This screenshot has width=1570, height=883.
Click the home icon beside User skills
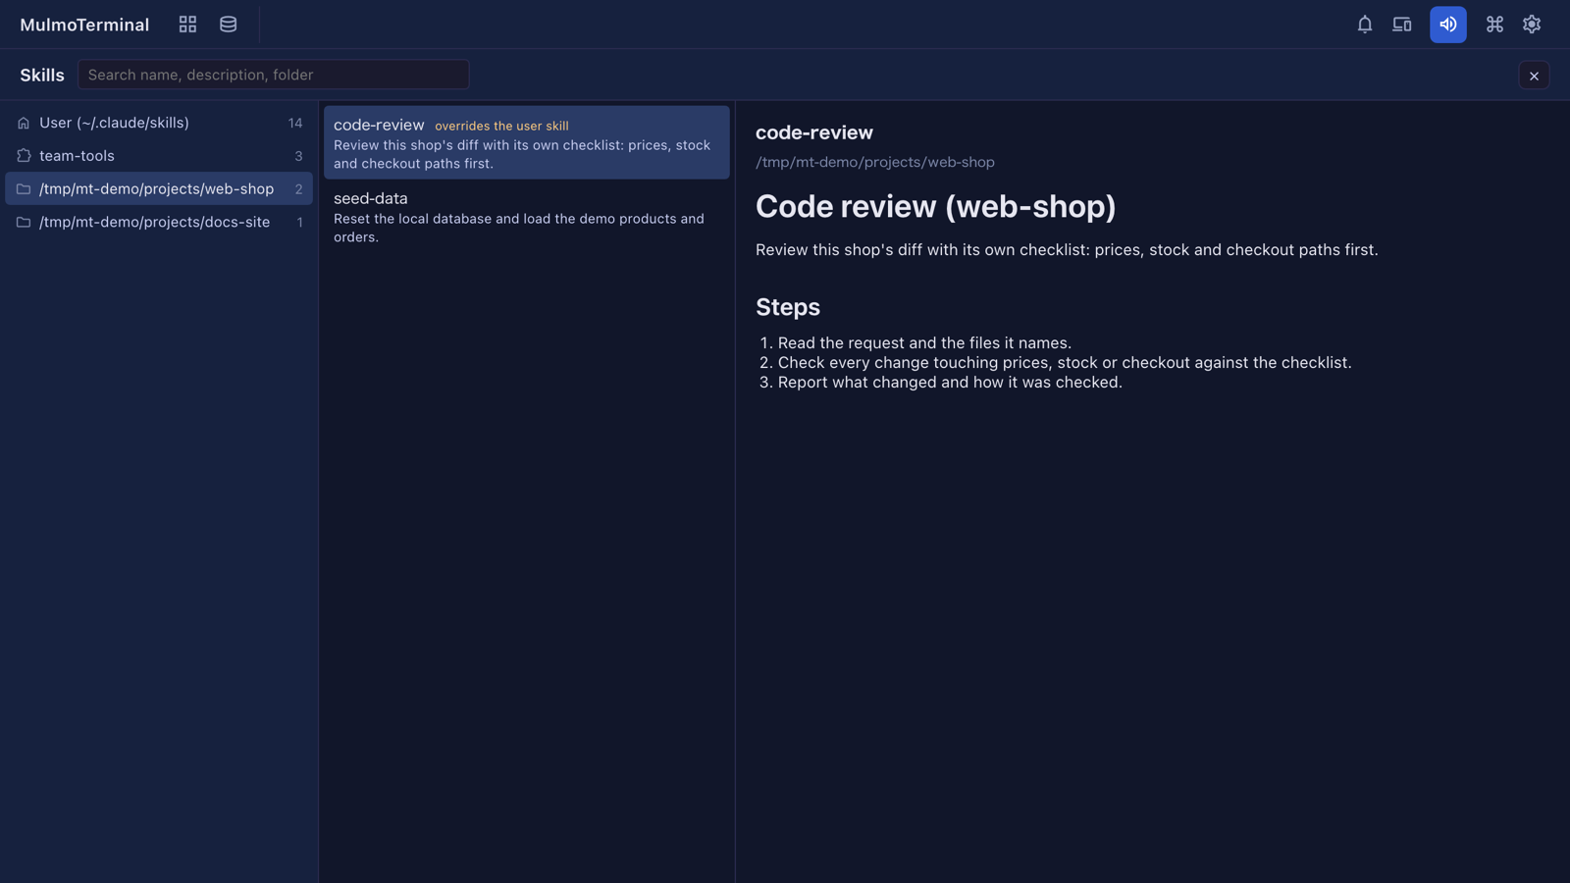tap(24, 123)
